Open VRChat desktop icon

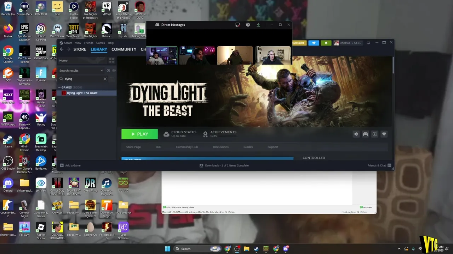[107, 9]
